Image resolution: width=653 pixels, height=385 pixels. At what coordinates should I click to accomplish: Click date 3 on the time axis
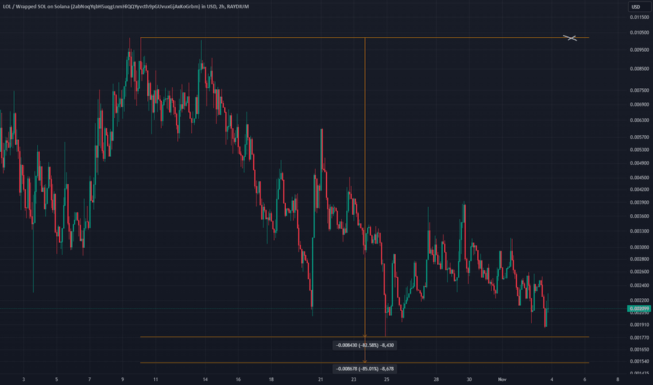point(24,379)
